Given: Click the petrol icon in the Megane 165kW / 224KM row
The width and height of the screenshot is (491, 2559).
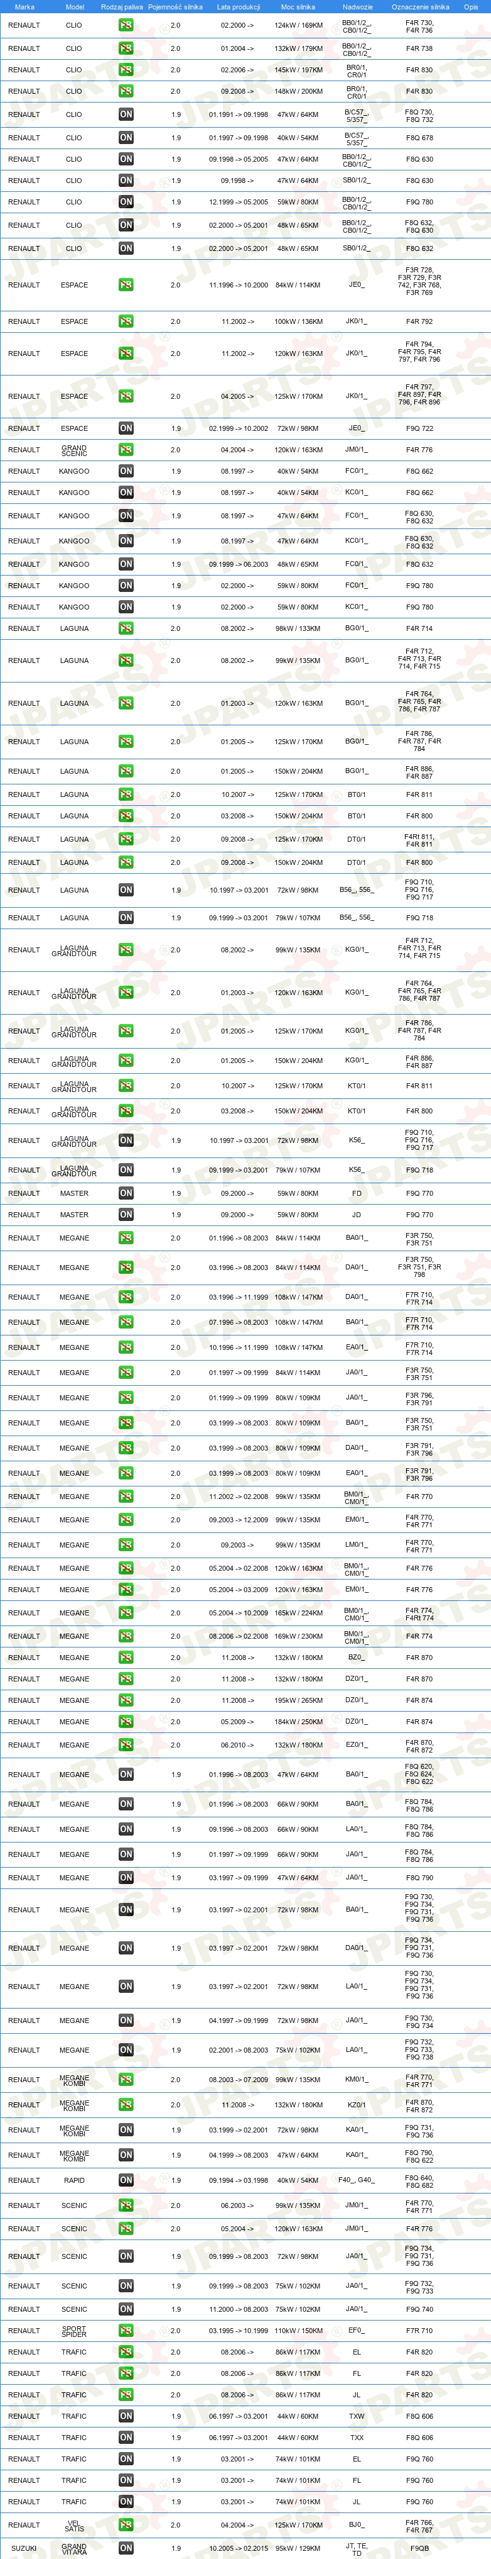Looking at the screenshot, I should [126, 1612].
